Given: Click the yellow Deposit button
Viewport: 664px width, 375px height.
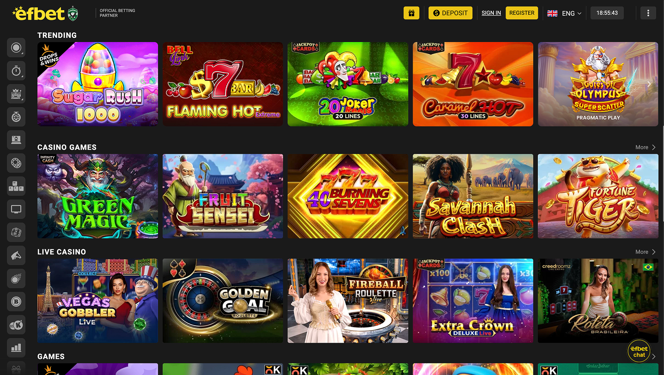Looking at the screenshot, I should click(450, 13).
